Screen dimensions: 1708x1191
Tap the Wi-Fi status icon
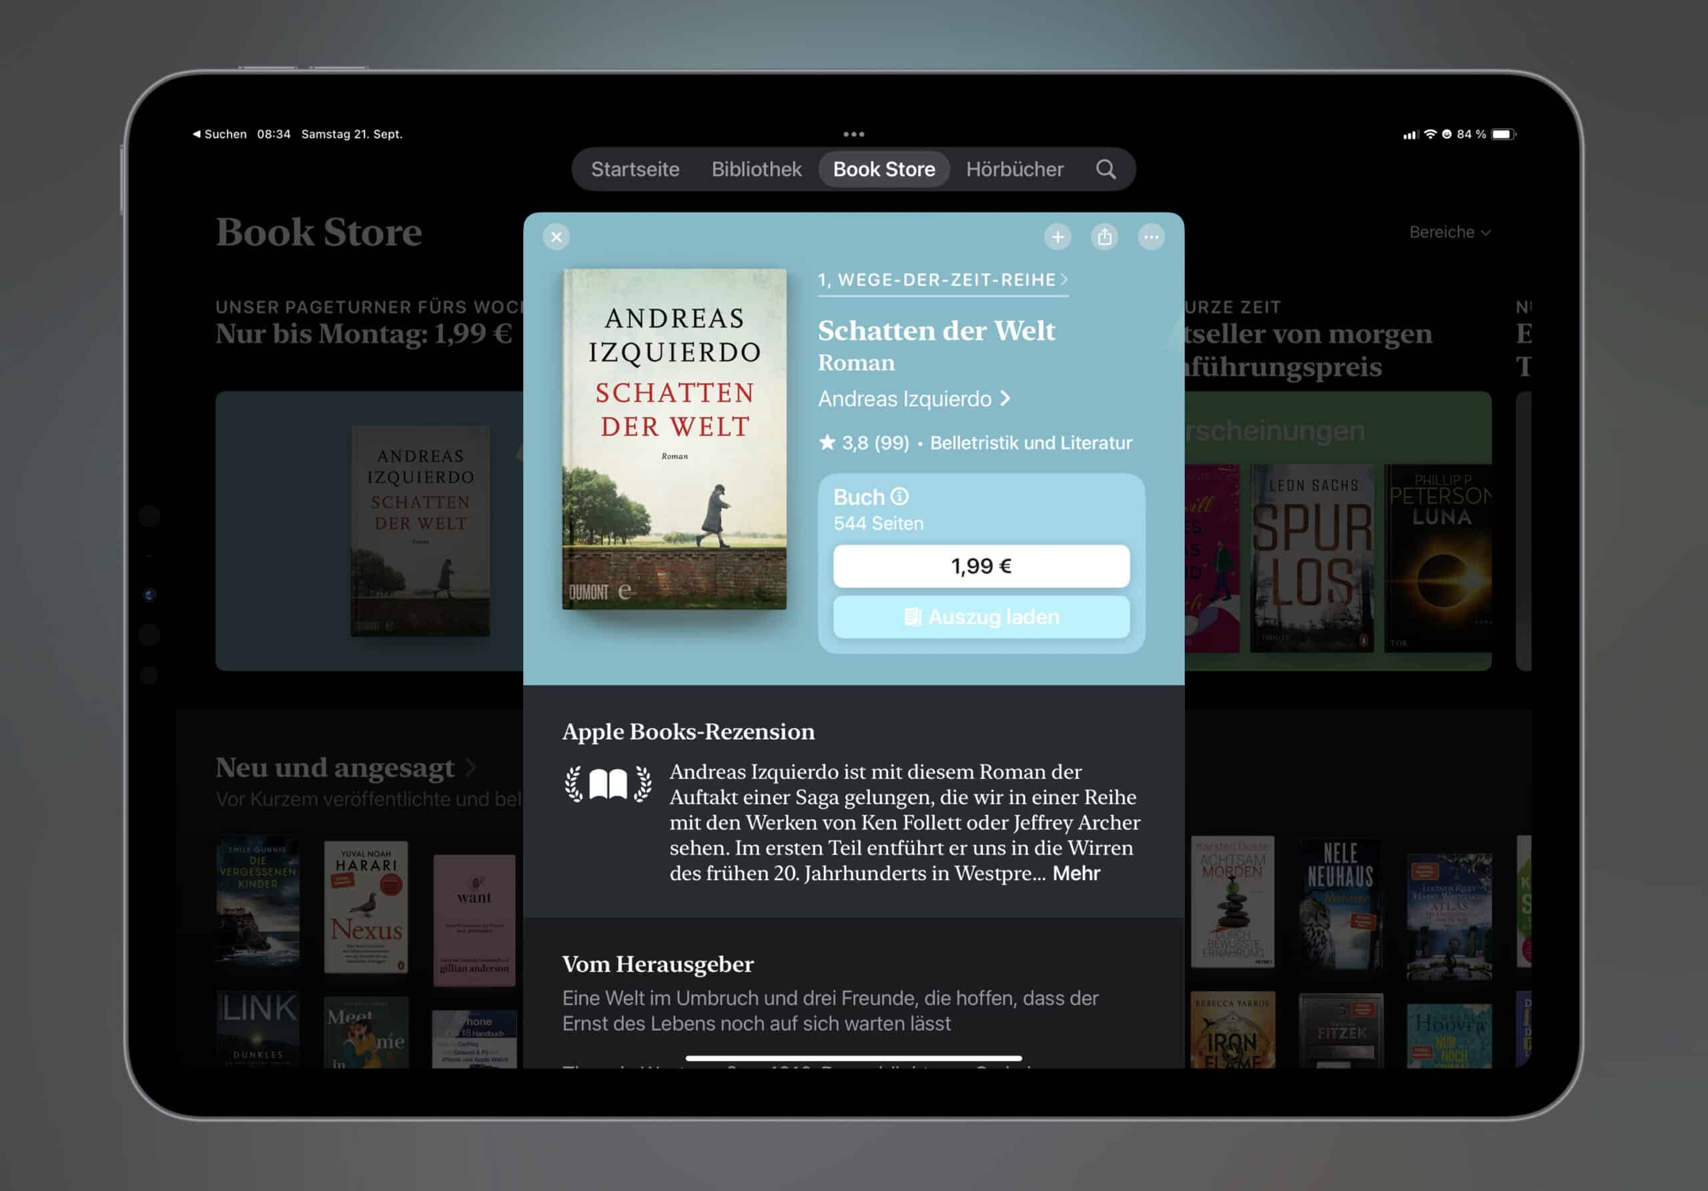tap(1430, 135)
